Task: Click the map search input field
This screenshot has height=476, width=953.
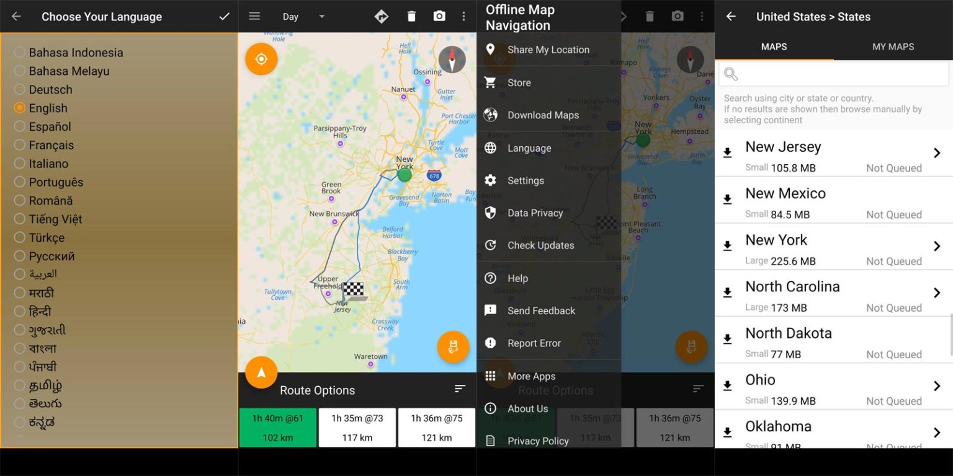Action: click(x=834, y=74)
